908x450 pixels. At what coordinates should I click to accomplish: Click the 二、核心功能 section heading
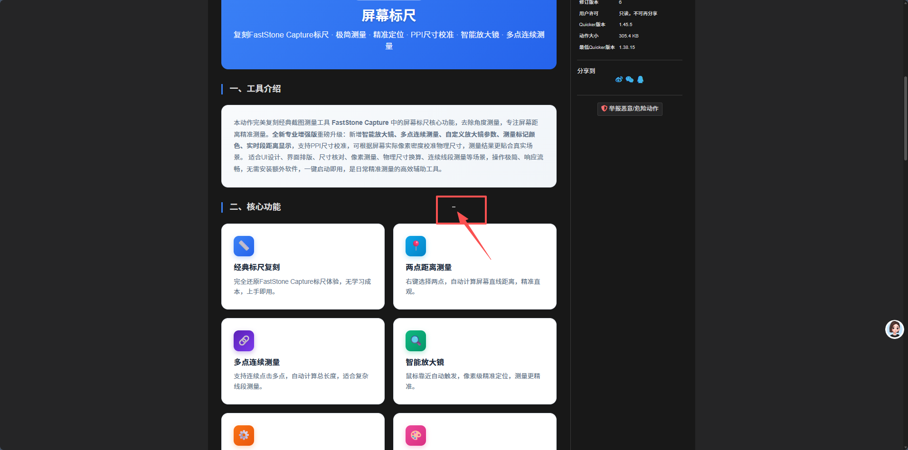tap(255, 207)
